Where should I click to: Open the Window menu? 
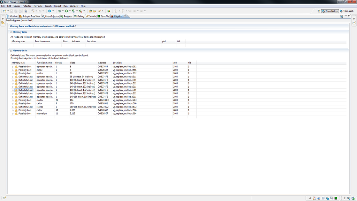74,6
